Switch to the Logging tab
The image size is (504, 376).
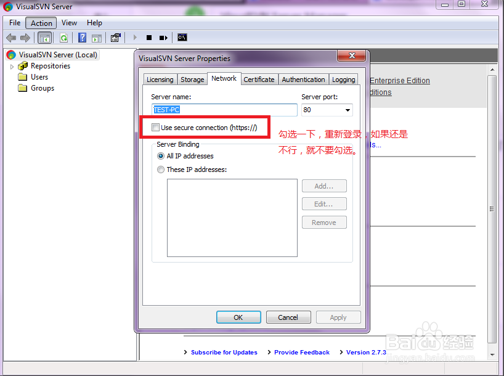[343, 80]
